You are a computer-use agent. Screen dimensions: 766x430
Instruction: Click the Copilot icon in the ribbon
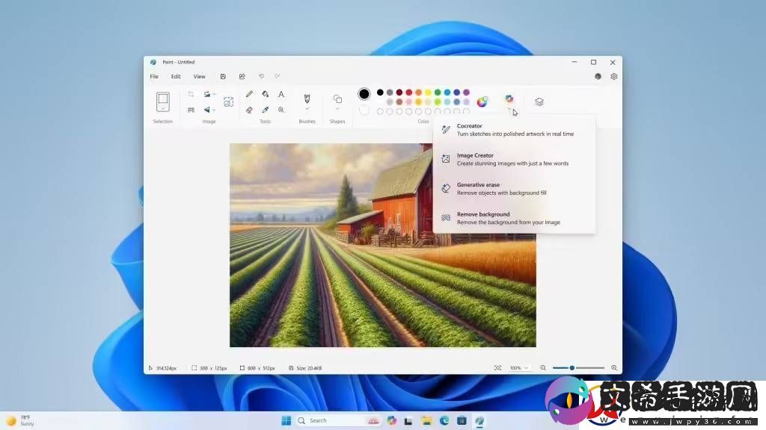pos(509,99)
